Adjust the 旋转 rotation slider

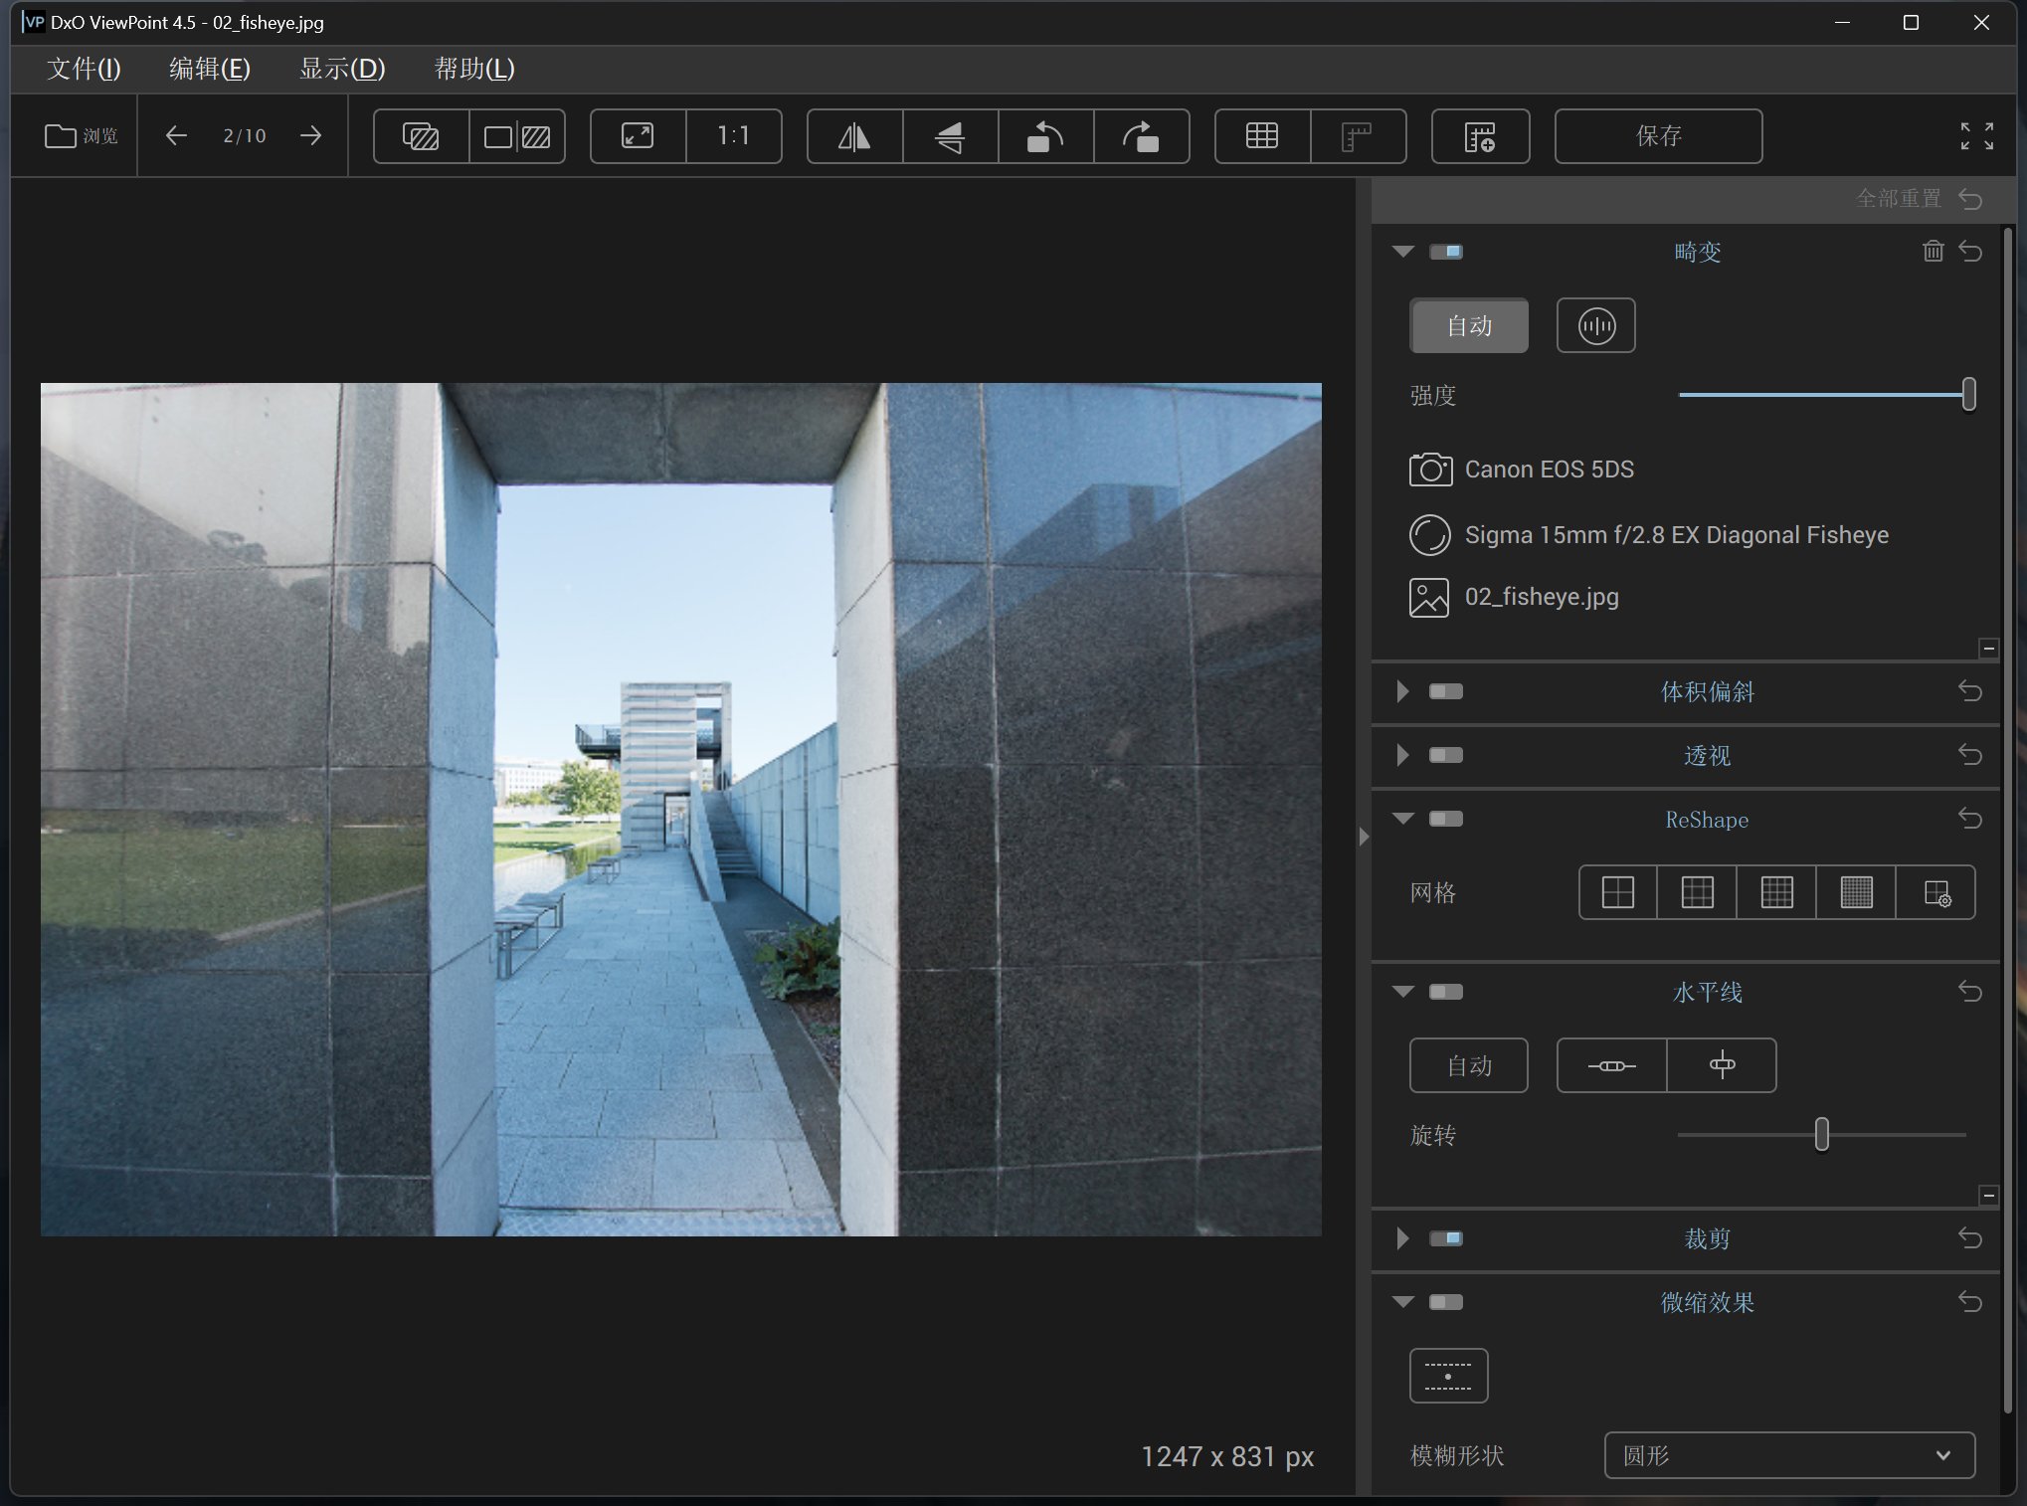(1822, 1134)
